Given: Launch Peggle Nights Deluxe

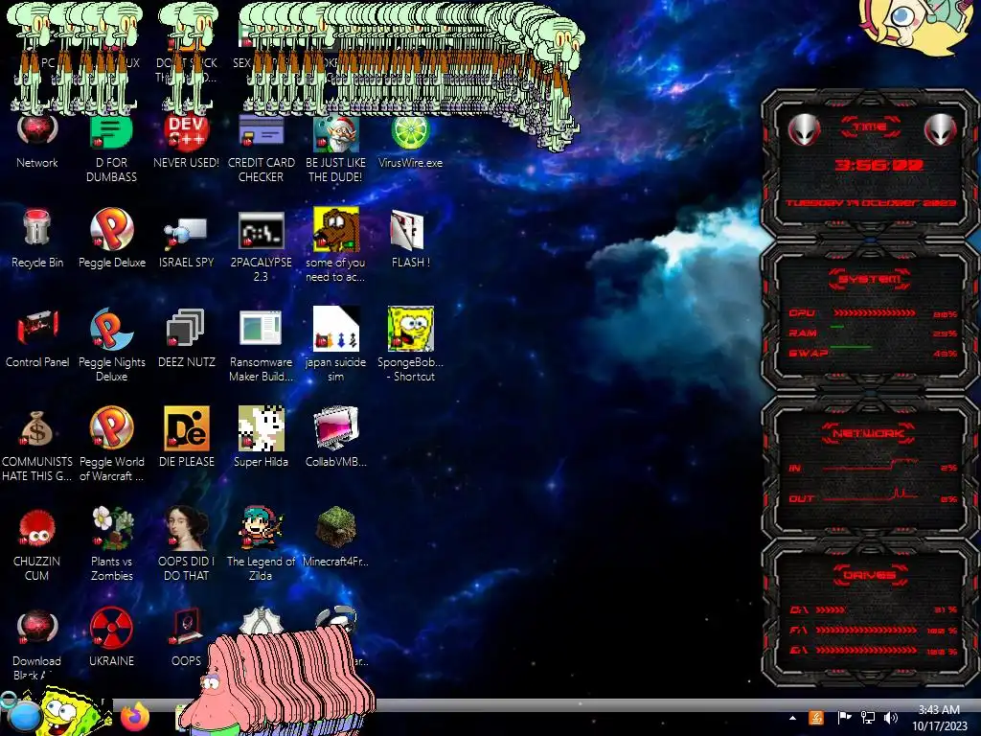Looking at the screenshot, I should 111,345.
